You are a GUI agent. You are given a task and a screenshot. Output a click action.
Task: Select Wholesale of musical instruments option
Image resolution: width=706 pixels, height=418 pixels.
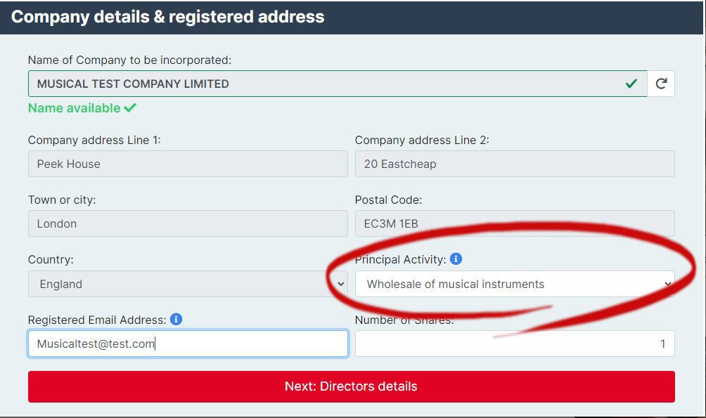coord(513,284)
